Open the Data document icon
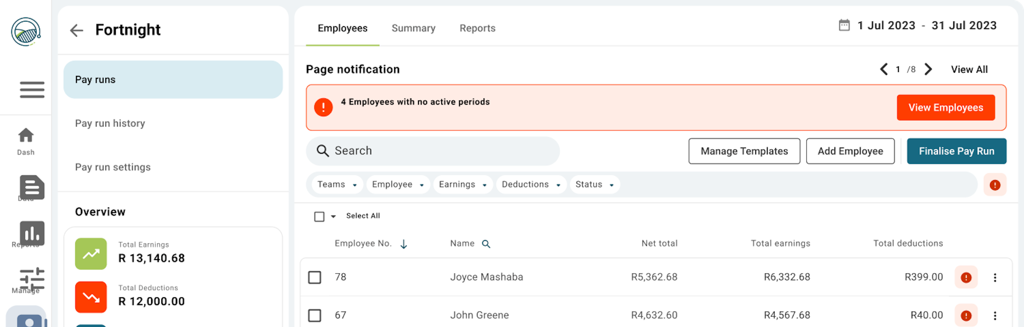This screenshot has height=327, width=1024. (x=32, y=187)
